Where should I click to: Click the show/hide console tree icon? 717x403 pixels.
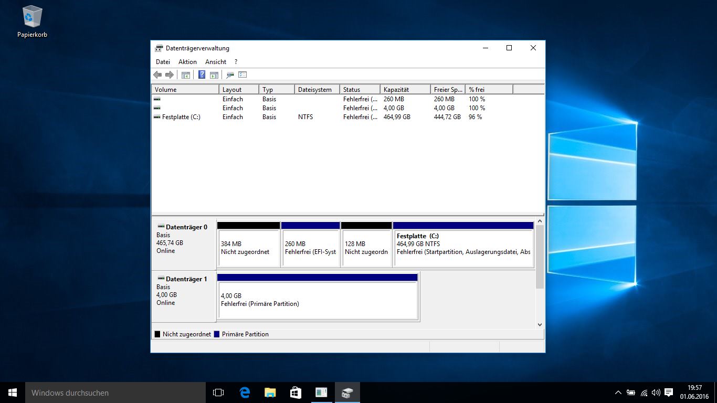click(185, 75)
